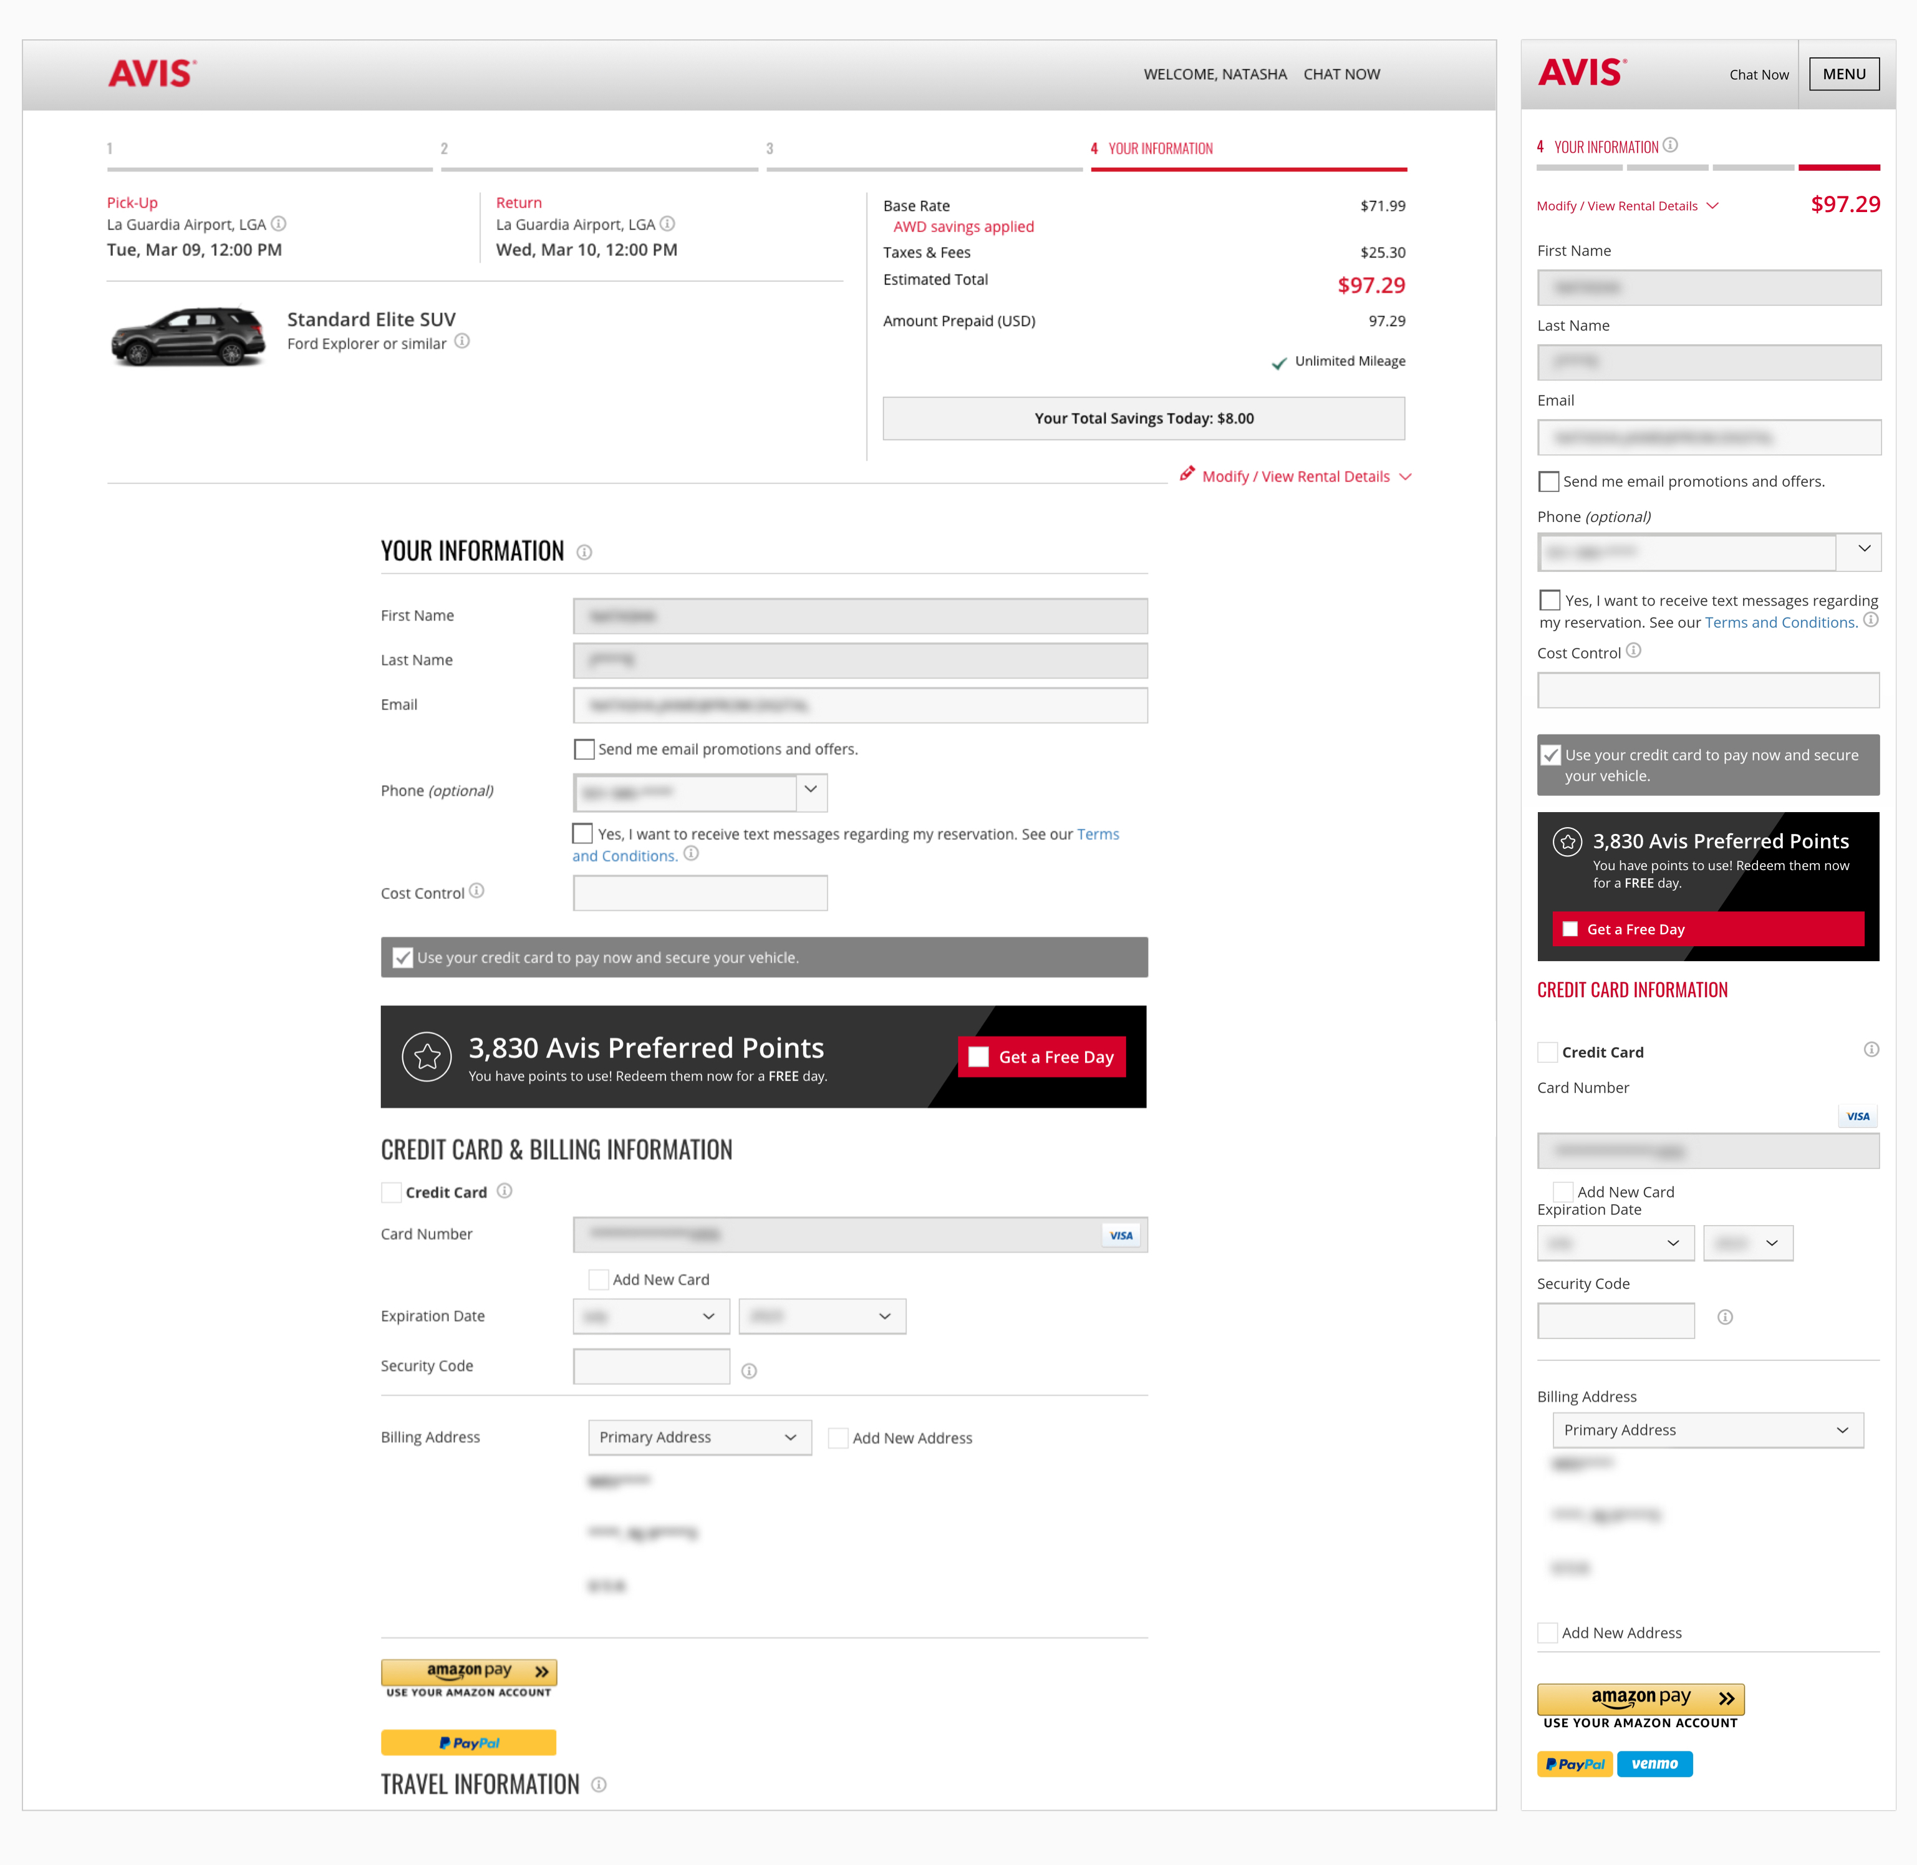Viewport: 1917px width, 1865px height.
Task: Click the Terms and Conditions link
Action: tap(1098, 835)
